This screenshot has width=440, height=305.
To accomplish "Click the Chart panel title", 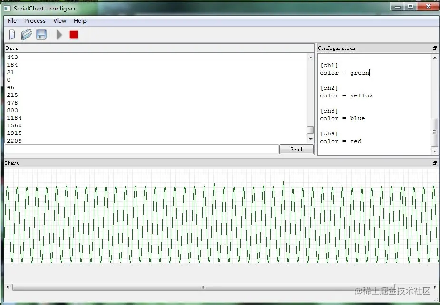I will (11, 163).
